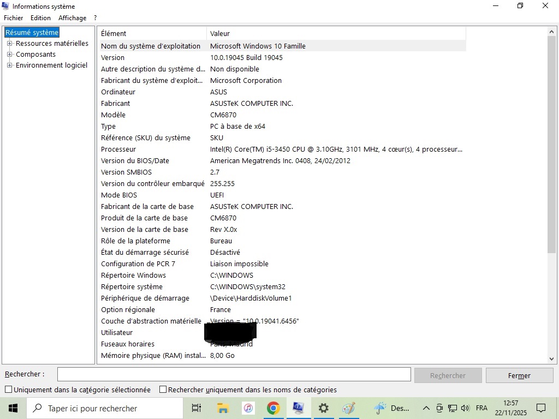Click the scrollbar up arrow
This screenshot has width=559, height=419.
coord(551,32)
